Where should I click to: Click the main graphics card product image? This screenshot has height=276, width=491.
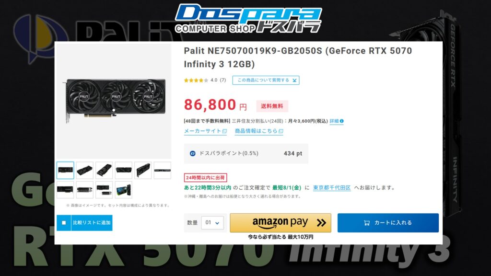(x=115, y=100)
